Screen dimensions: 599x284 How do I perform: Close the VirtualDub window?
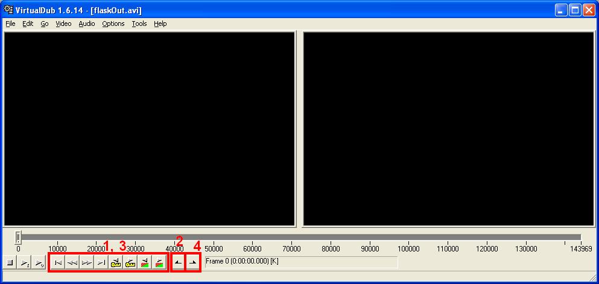[588, 10]
